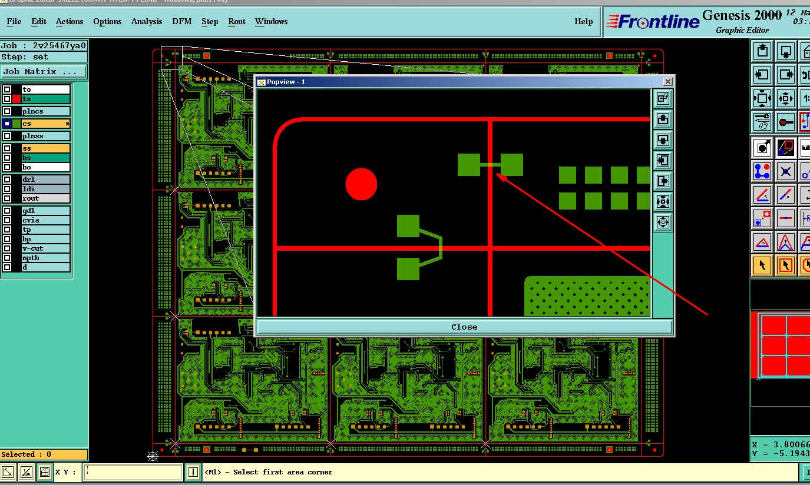Open the wrench and palette settings icon
The height and width of the screenshot is (485, 810).
tap(763, 122)
